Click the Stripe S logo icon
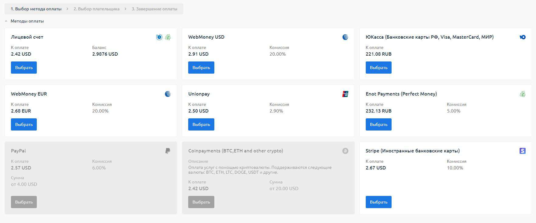This screenshot has width=536, height=223. coord(523,151)
